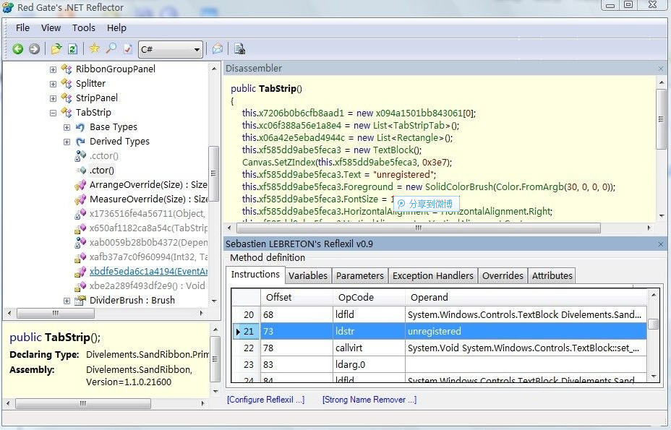Viewport: 671px width, 430px height.
Task: Open an assembly with the folder icon
Action: click(56, 49)
